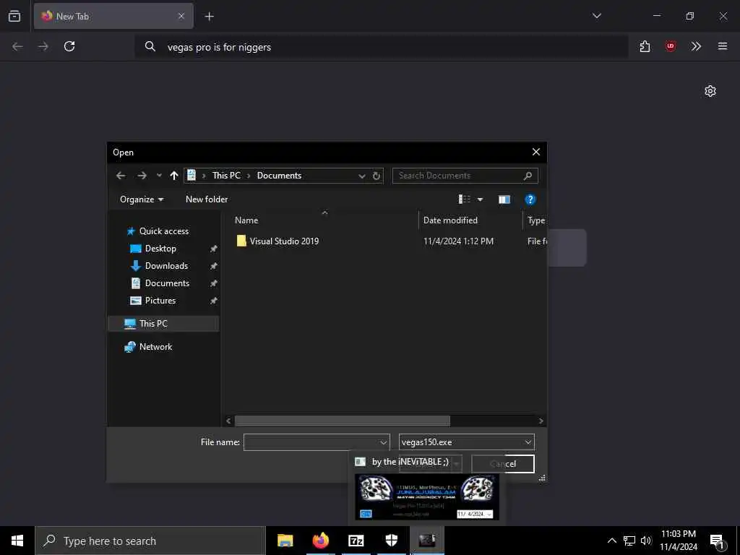Open the Organize menu
This screenshot has width=740, height=555.
click(x=142, y=199)
